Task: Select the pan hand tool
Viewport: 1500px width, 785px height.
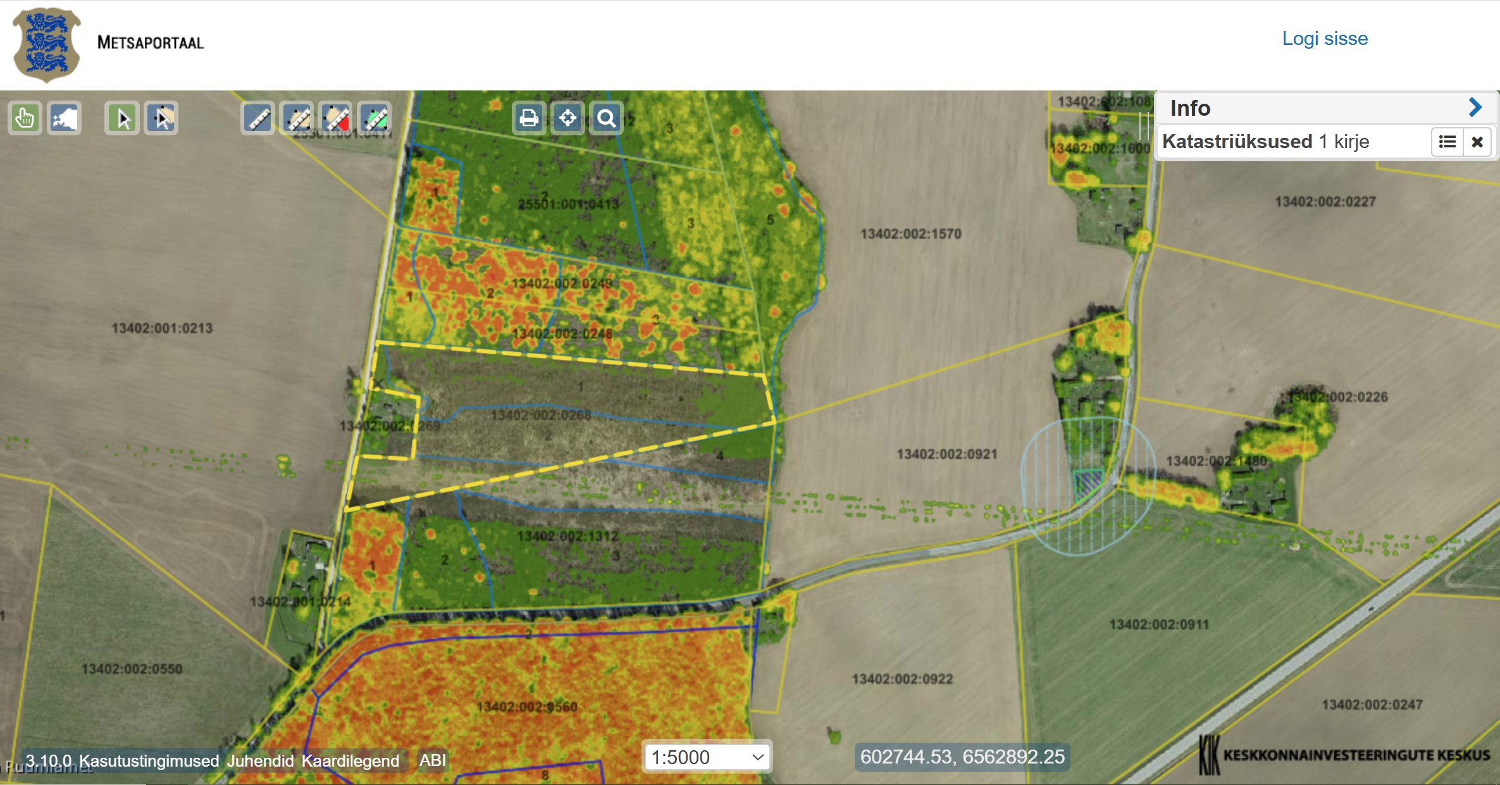Action: pos(25,118)
